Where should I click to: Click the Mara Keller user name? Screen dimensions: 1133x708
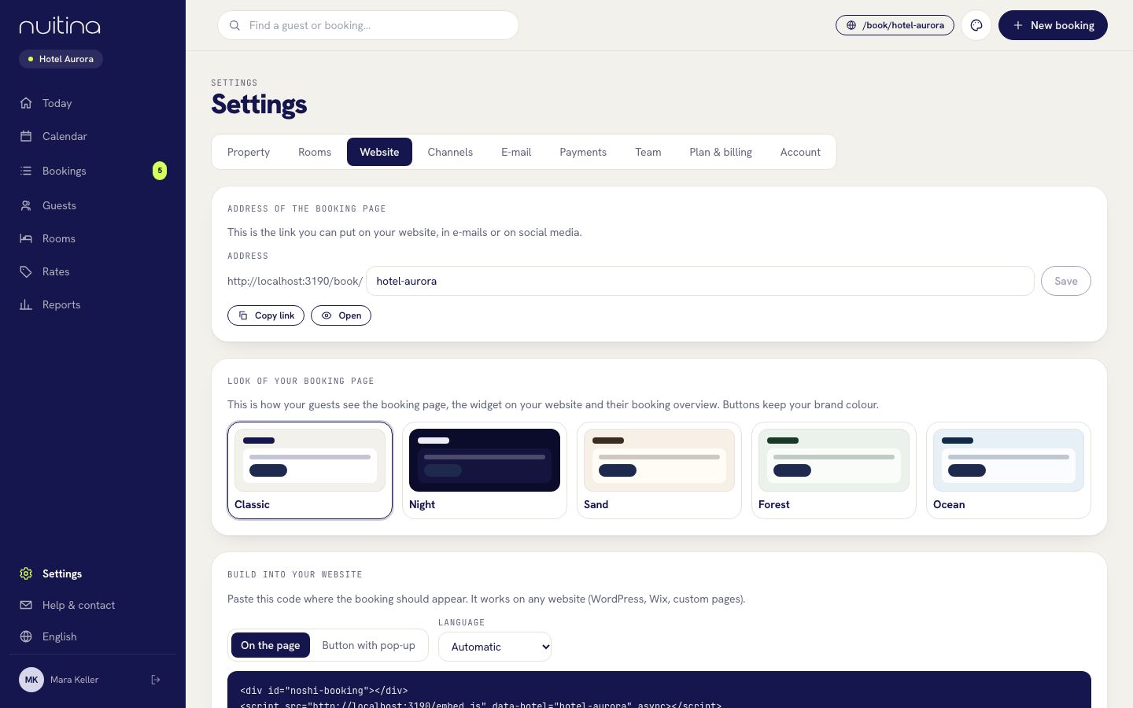pos(74,680)
